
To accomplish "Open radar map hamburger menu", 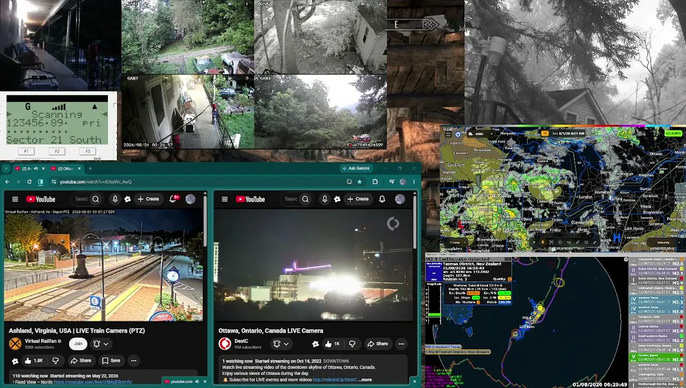I will point(448,134).
